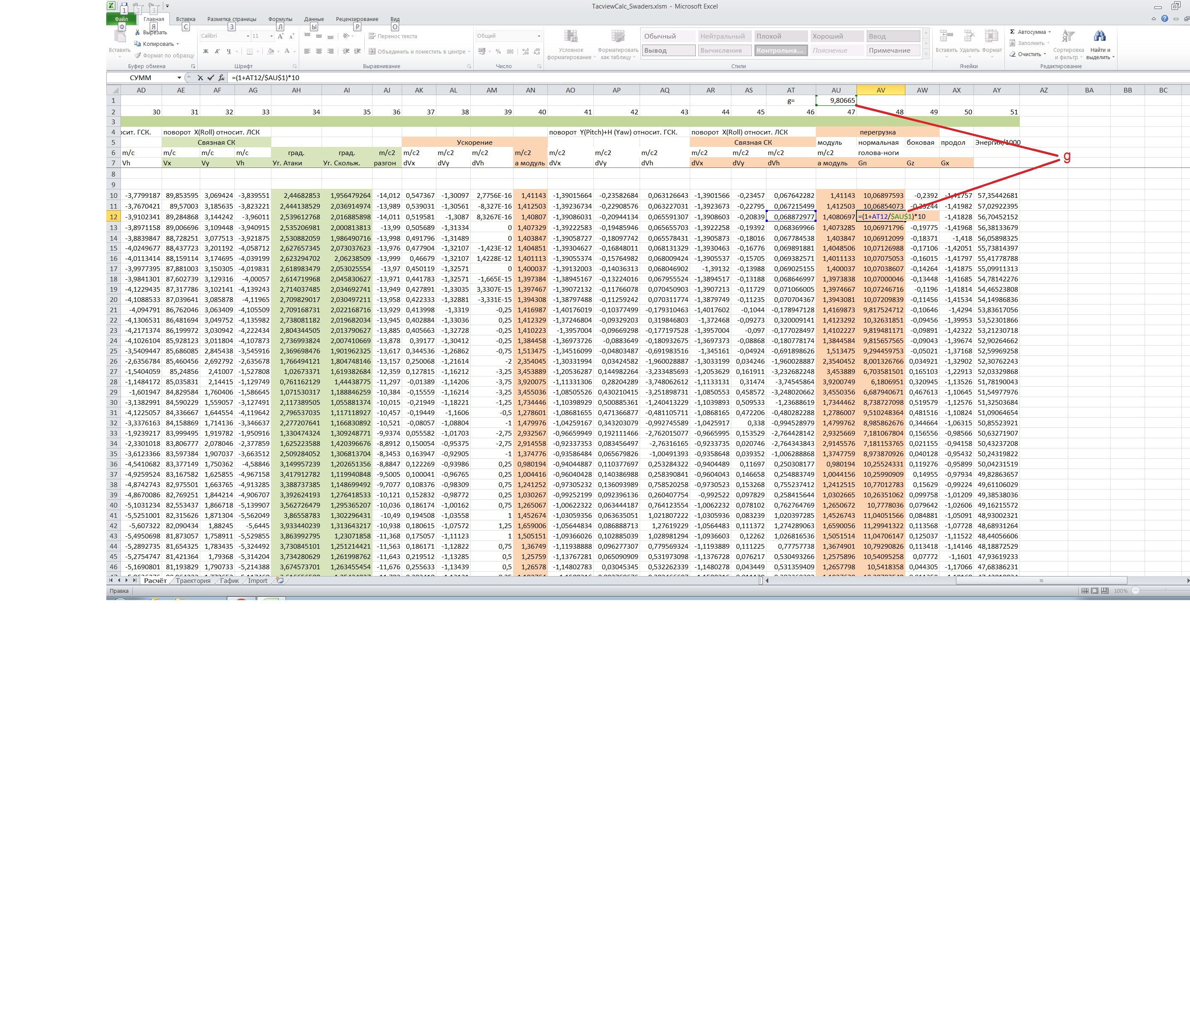The height and width of the screenshot is (1016, 1190).
Task: Click the Excel Help question mark
Action: coord(1164,19)
